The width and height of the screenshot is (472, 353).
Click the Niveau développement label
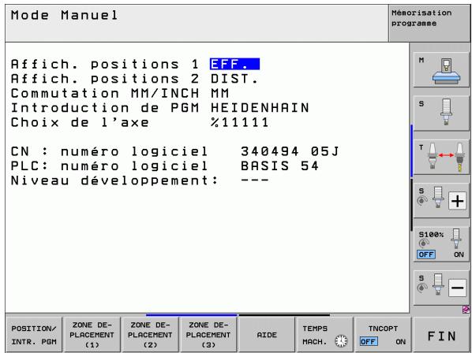point(114,180)
